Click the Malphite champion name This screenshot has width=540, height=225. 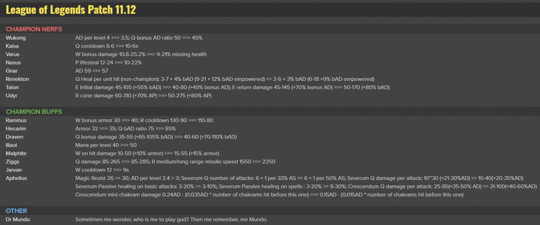pos(16,153)
